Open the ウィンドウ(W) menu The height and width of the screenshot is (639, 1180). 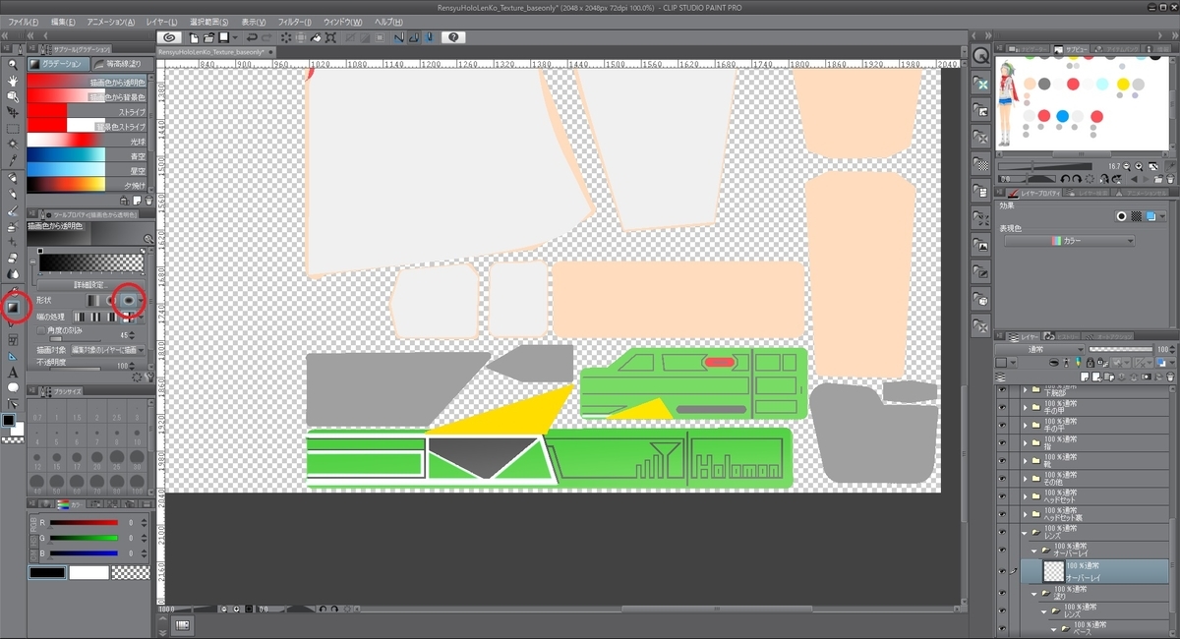tap(342, 22)
